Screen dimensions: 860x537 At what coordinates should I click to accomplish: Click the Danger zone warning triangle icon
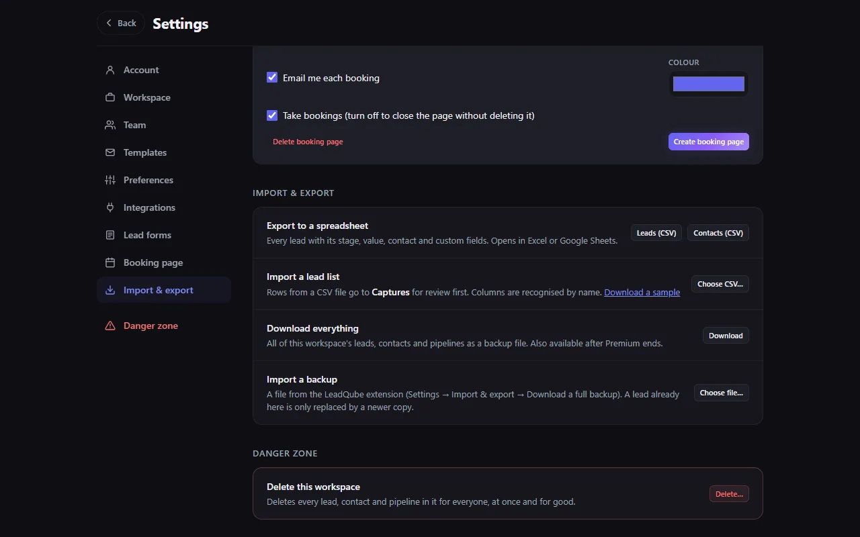click(x=110, y=326)
